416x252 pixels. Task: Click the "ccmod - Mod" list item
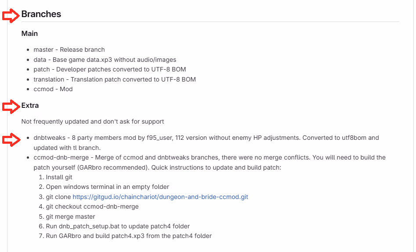[53, 89]
